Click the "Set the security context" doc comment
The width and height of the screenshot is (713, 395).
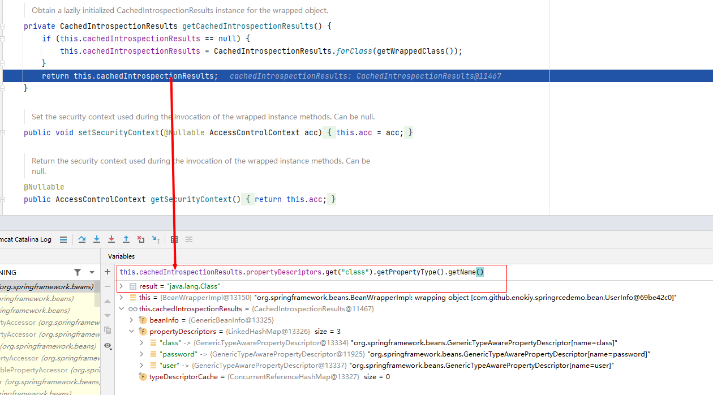point(203,117)
